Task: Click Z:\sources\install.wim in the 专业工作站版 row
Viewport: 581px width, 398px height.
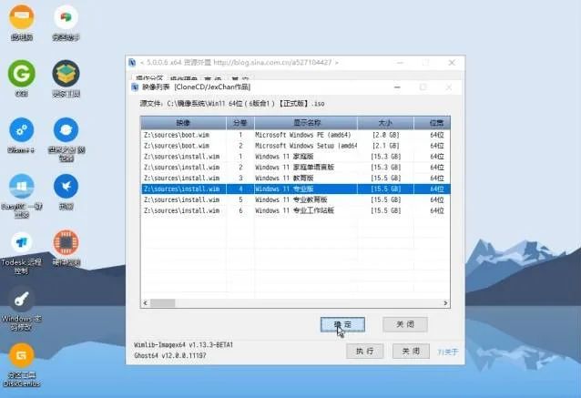Action: pyautogui.click(x=181, y=210)
